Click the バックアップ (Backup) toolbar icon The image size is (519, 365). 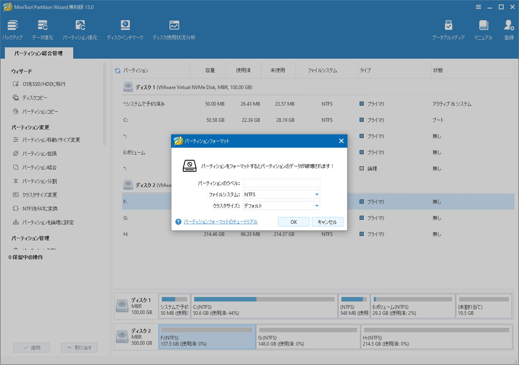[x=12, y=30]
